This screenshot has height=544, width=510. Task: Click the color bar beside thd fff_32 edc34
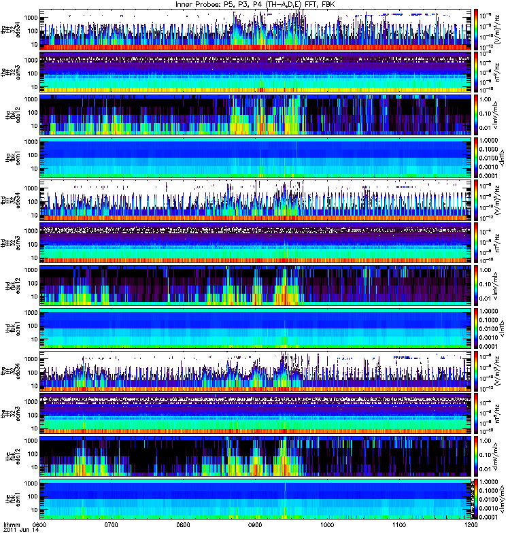point(476,200)
